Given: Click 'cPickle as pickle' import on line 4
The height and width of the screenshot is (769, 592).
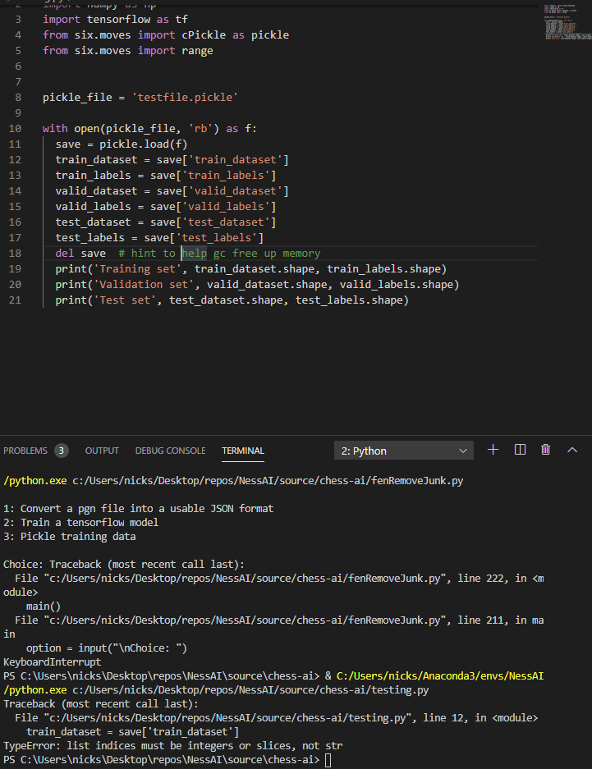Looking at the screenshot, I should pos(236,34).
